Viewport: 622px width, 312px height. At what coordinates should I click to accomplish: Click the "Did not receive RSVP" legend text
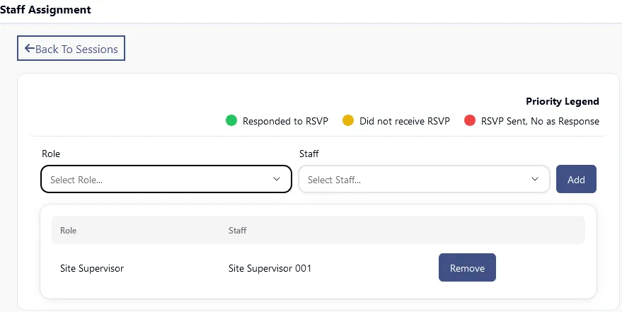coord(404,121)
